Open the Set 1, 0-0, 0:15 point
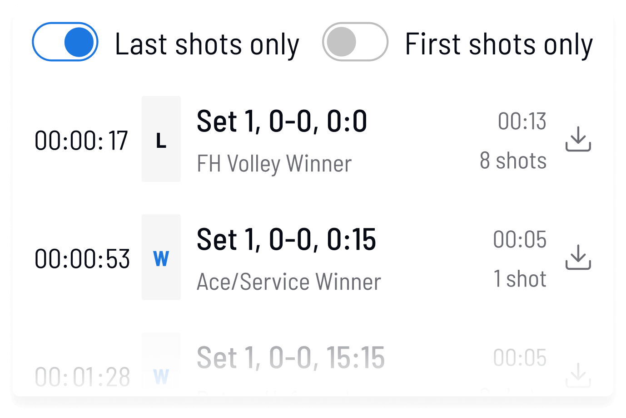The width and height of the screenshot is (626, 418). [x=286, y=240]
